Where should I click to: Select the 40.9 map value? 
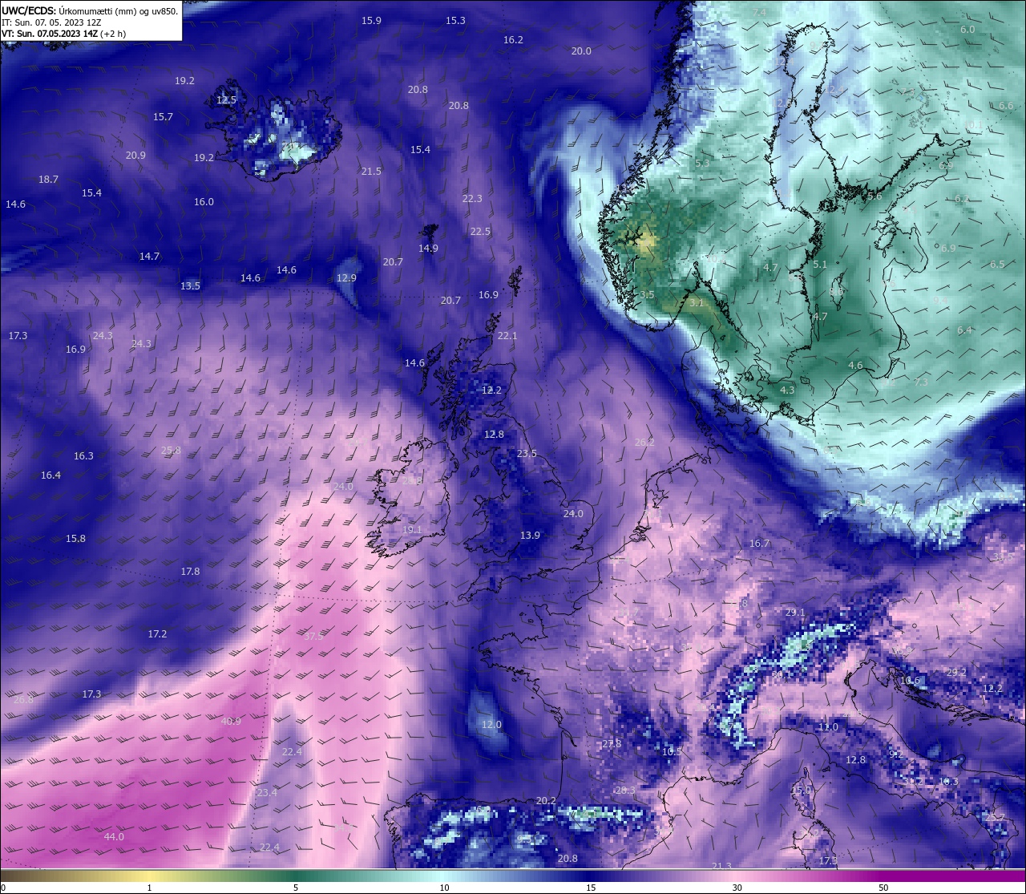(x=231, y=722)
